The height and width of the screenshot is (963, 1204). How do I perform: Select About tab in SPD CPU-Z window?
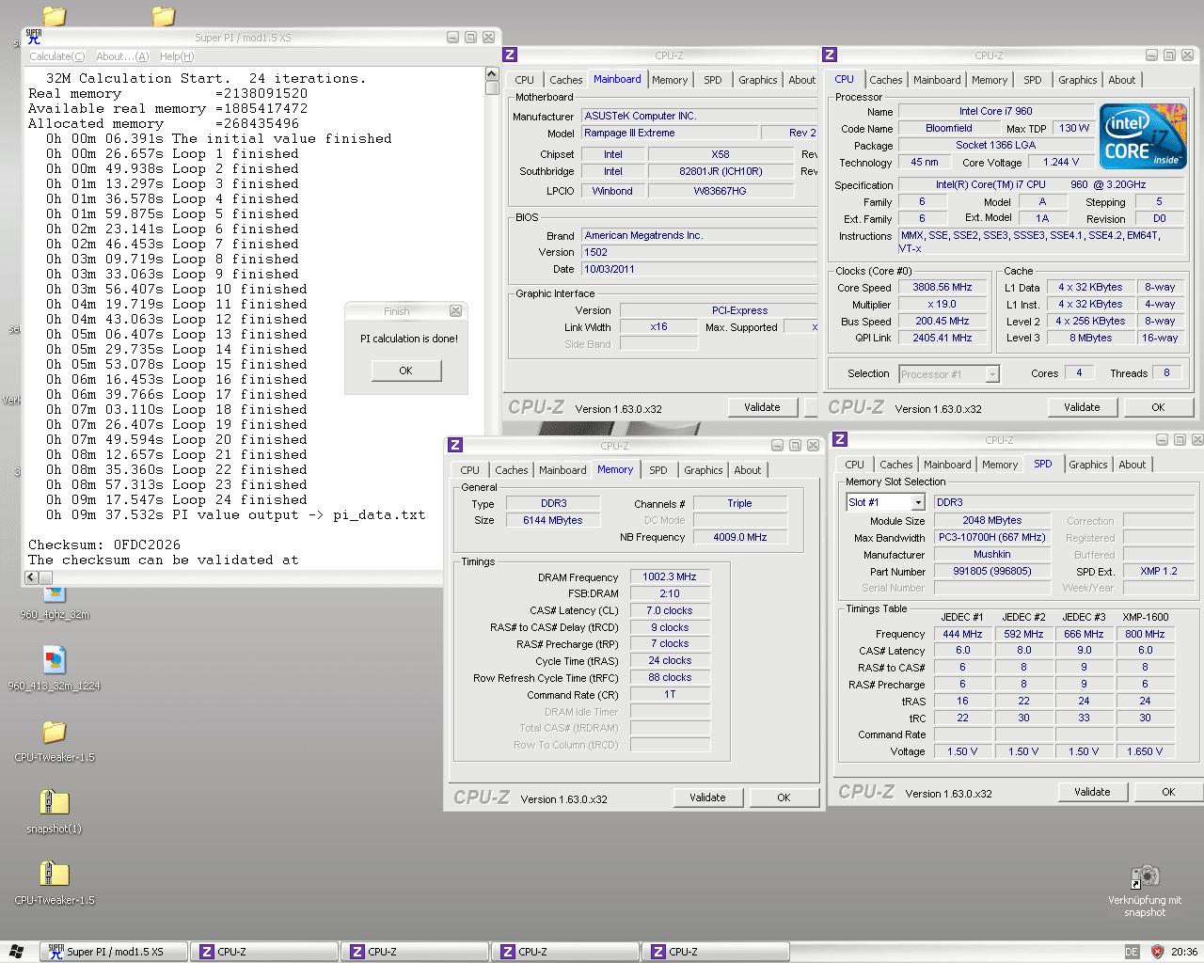[1133, 465]
